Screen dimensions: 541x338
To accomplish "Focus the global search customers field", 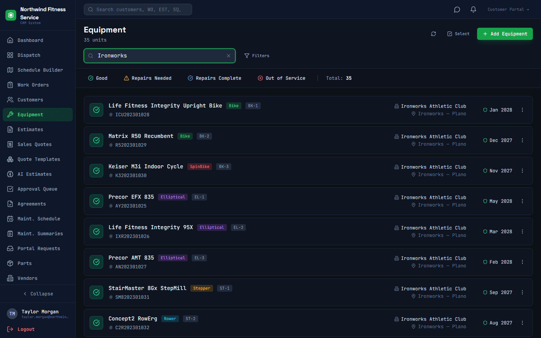I will 138,9.
